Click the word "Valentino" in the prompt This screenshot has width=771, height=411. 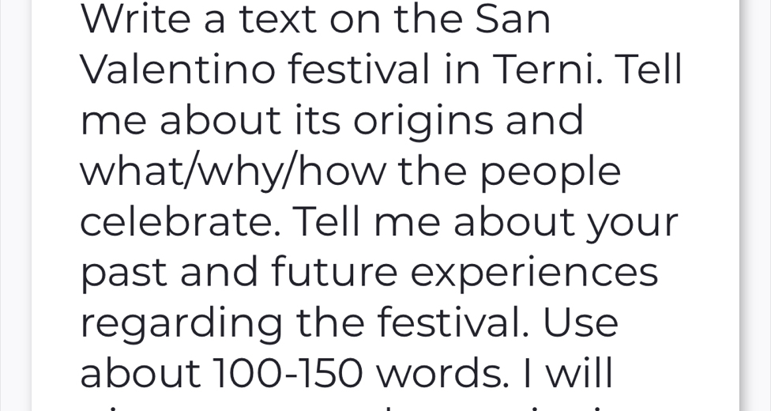pos(178,70)
